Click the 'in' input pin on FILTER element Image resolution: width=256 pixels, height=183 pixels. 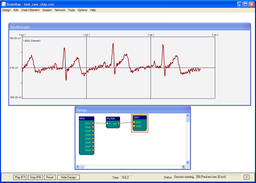point(108,123)
